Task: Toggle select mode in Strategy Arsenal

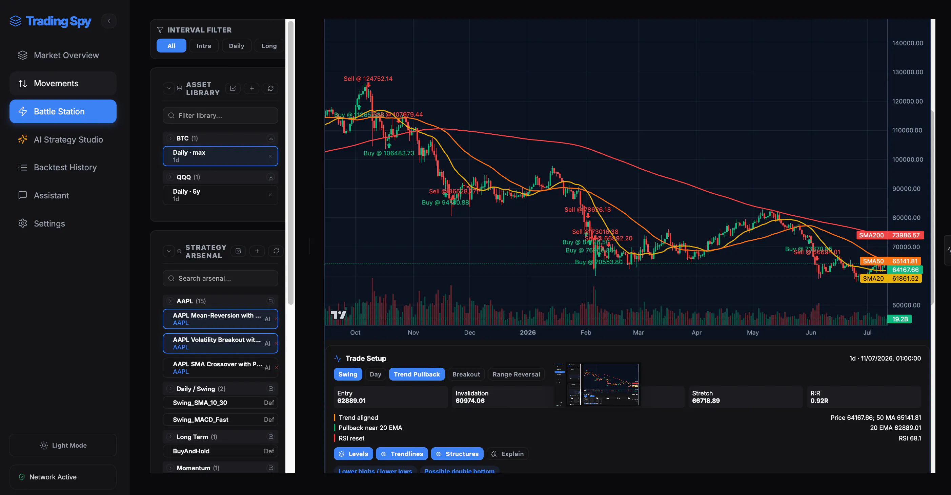Action: click(239, 251)
